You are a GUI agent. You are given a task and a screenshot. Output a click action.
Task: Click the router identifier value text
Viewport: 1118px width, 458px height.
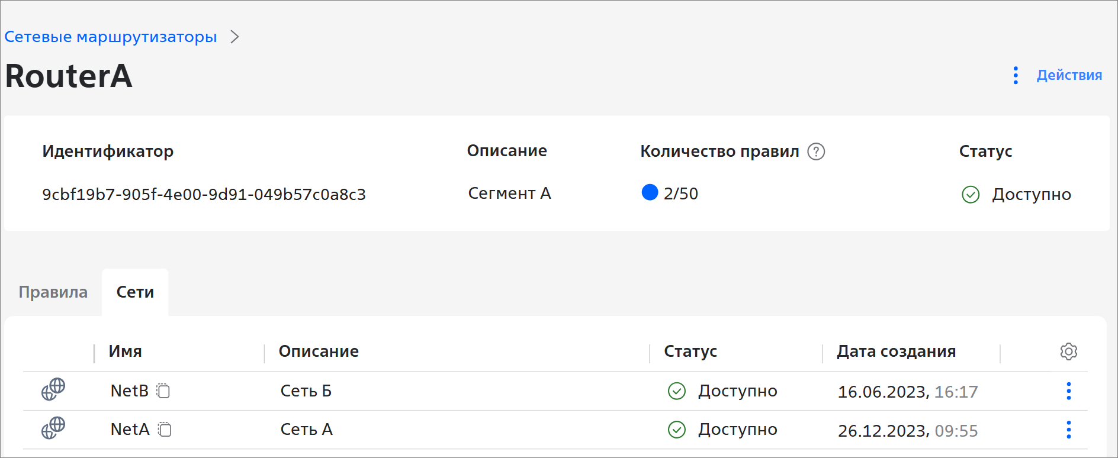(x=204, y=195)
